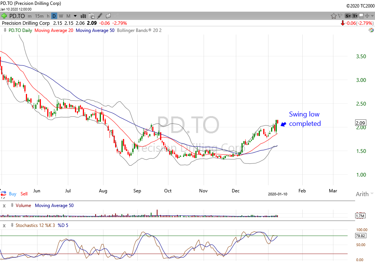Viewport: 375px width, 263px height.
Task: Click the 2020-01-10 date marker
Action: tap(277, 194)
